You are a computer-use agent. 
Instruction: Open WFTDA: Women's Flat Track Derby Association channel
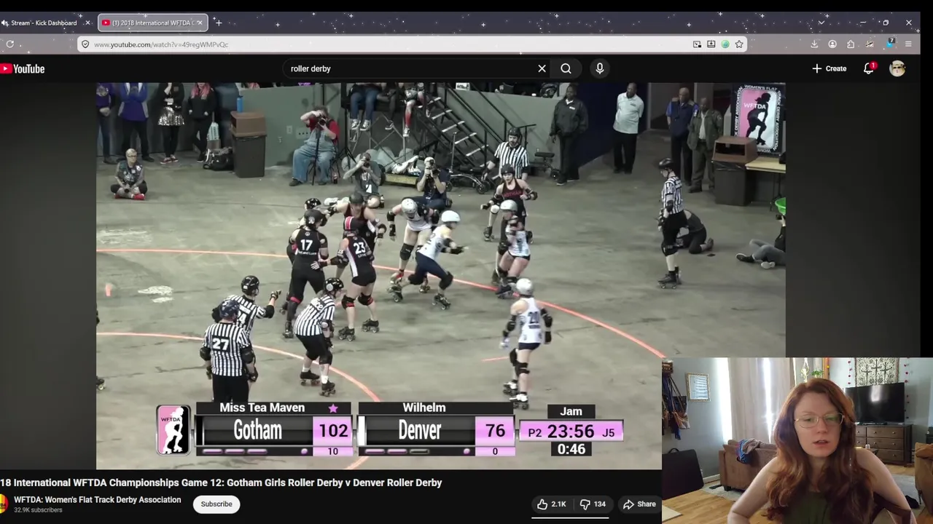(x=98, y=499)
